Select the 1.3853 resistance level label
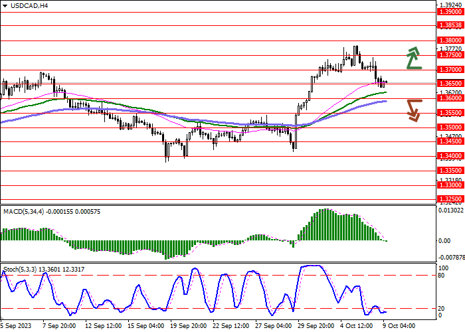The width and height of the screenshot is (465, 332). (450, 25)
